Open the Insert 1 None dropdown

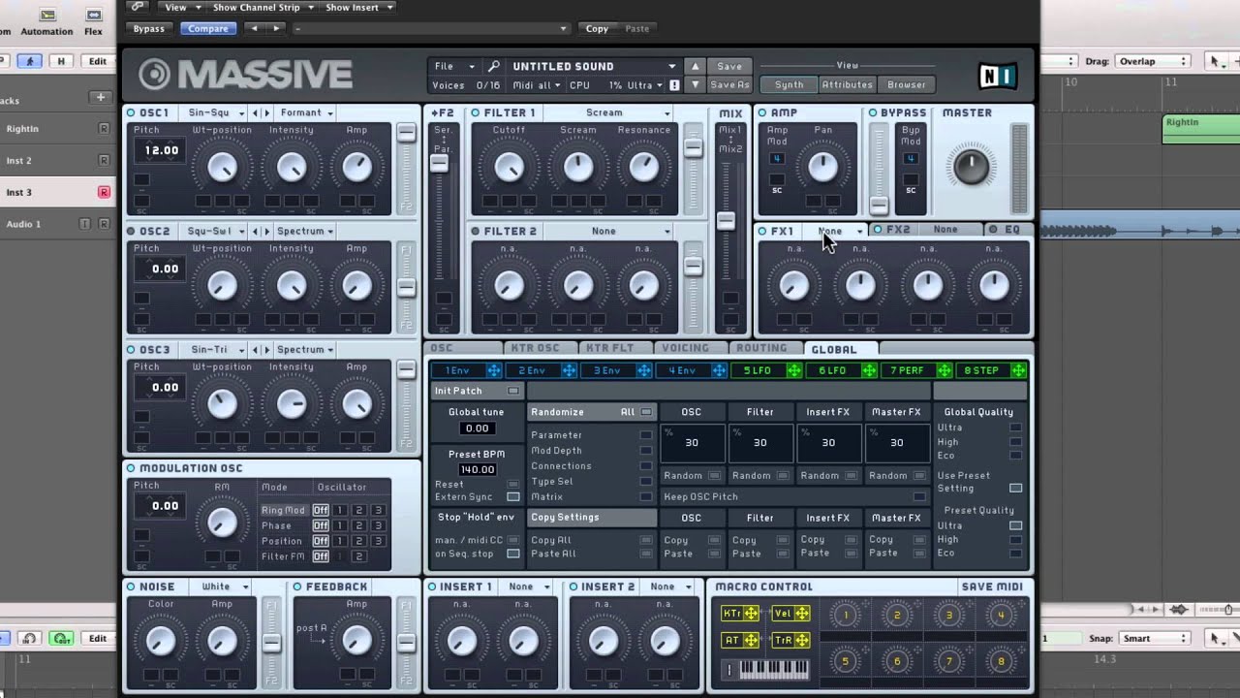[x=528, y=587]
